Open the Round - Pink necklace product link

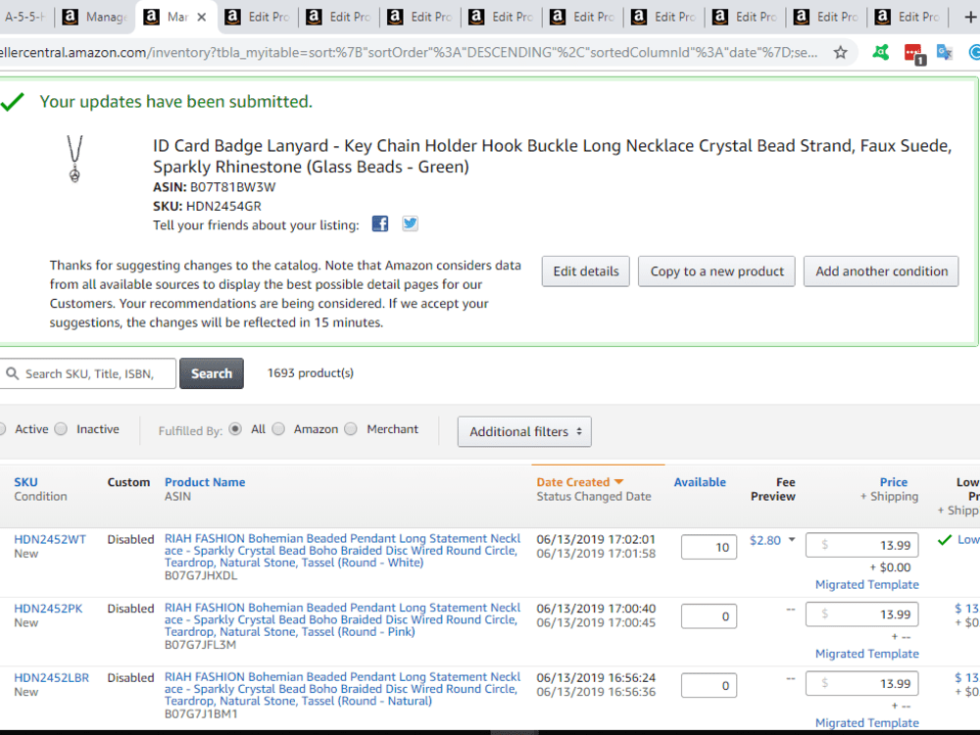coord(342,620)
